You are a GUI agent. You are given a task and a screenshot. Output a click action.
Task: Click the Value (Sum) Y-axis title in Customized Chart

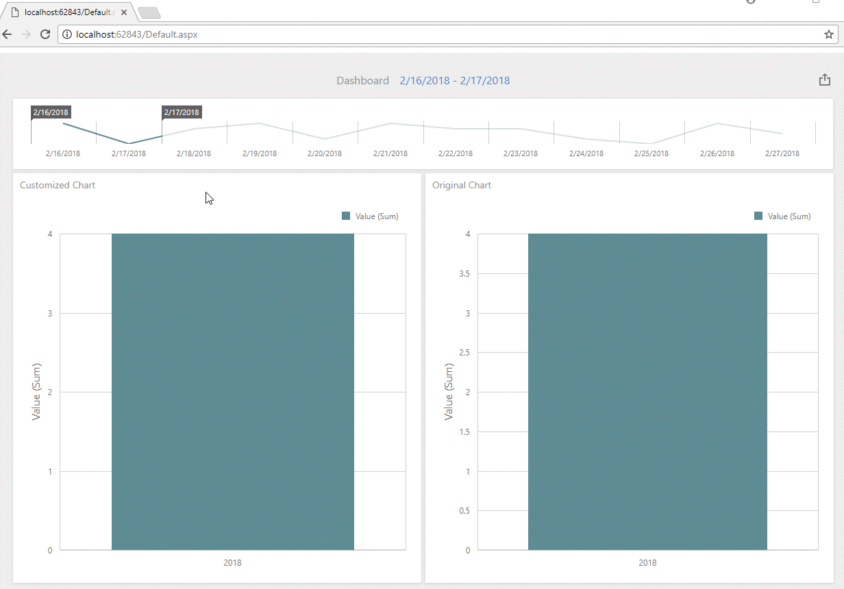tap(36, 391)
